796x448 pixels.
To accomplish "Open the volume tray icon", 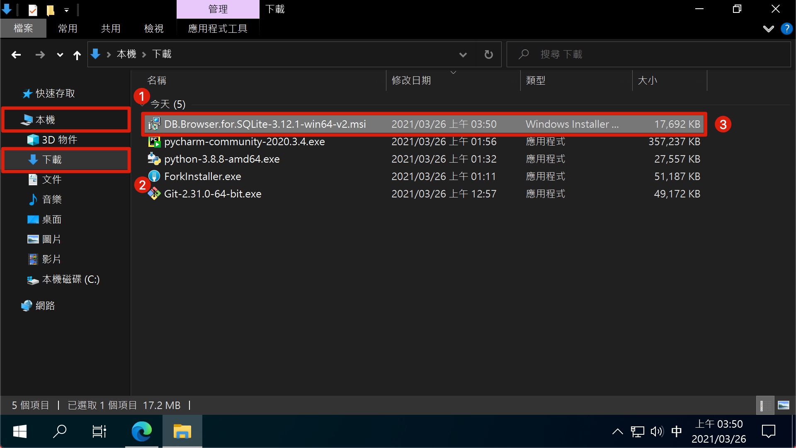I will (657, 431).
